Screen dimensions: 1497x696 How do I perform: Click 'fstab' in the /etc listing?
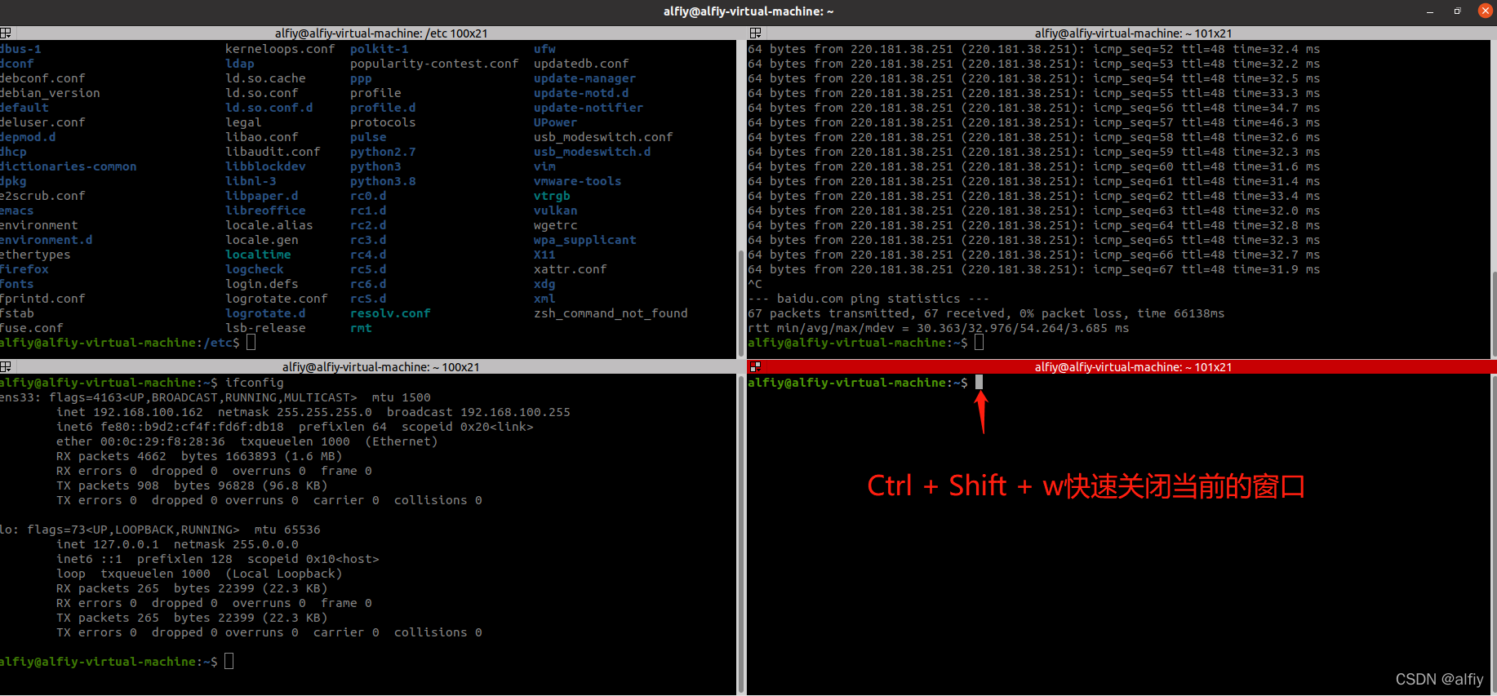17,313
